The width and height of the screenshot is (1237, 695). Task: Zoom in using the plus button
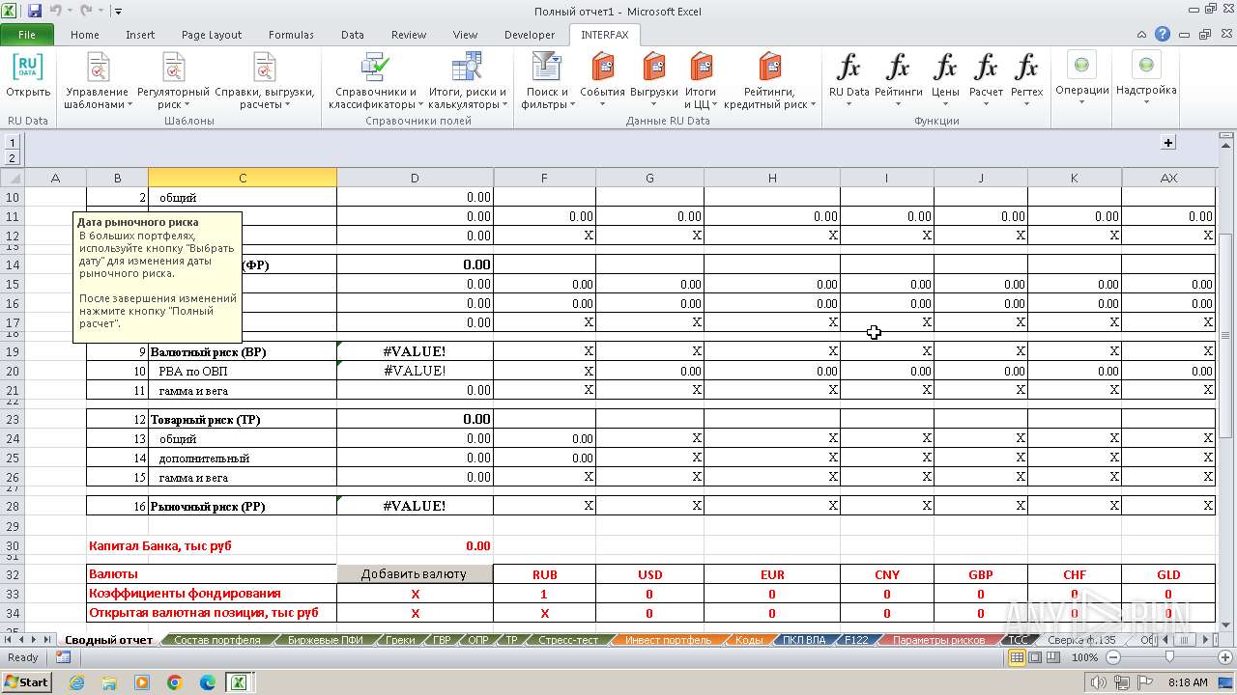(1225, 657)
